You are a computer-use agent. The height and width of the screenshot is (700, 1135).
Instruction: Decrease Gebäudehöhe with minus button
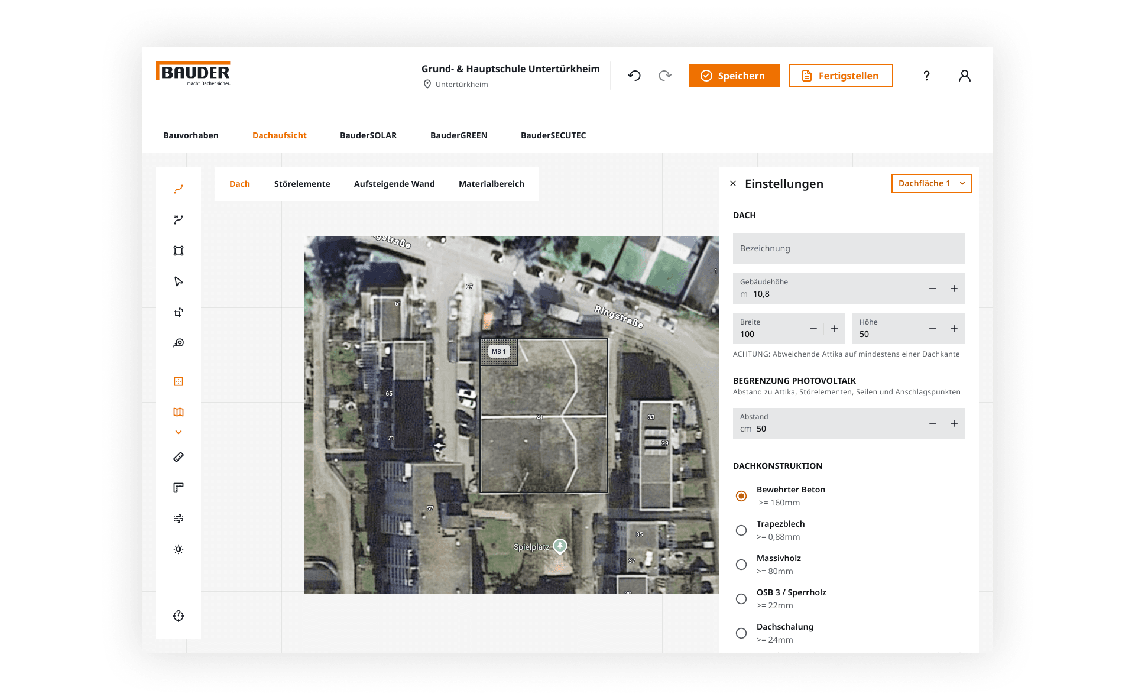[932, 289]
